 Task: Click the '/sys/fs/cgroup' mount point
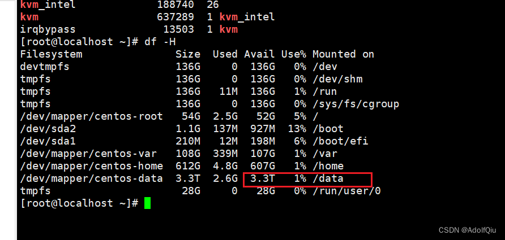pos(356,104)
